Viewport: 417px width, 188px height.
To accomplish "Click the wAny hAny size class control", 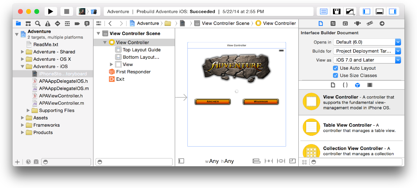I will coord(219,161).
